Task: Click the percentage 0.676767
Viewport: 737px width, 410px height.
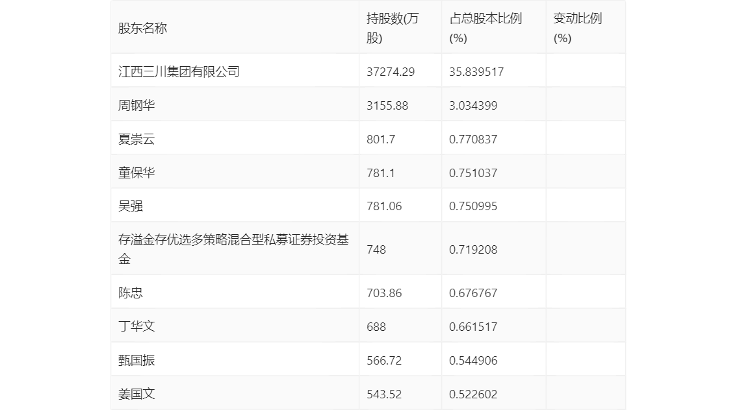Action: coord(473,293)
